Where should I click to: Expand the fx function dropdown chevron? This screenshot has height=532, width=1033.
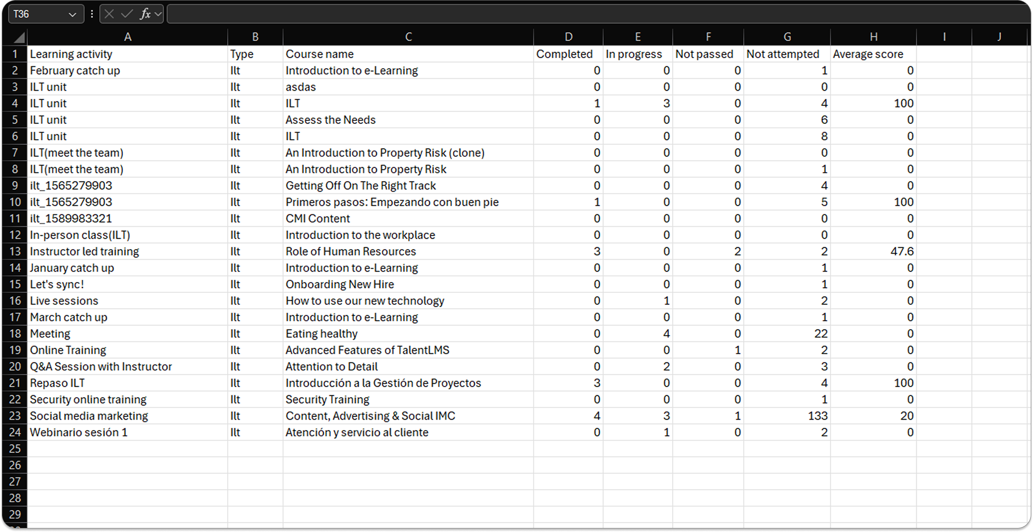(158, 14)
